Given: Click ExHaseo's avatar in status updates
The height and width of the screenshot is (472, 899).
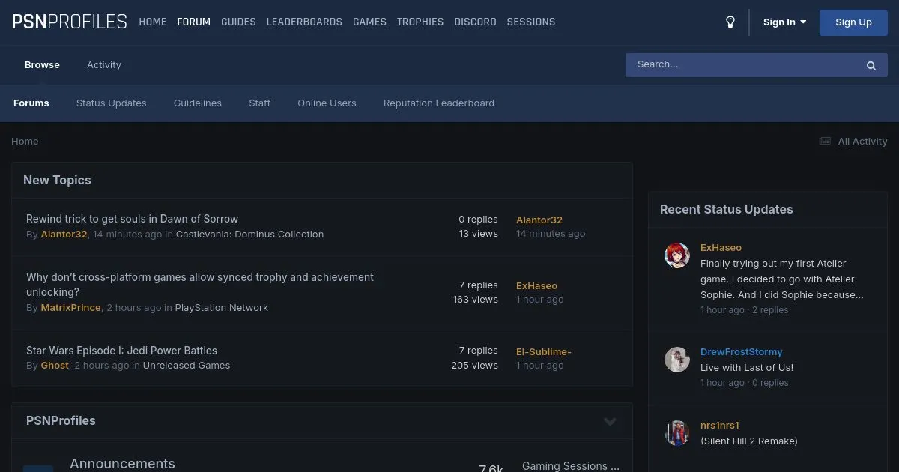Looking at the screenshot, I should (x=677, y=255).
